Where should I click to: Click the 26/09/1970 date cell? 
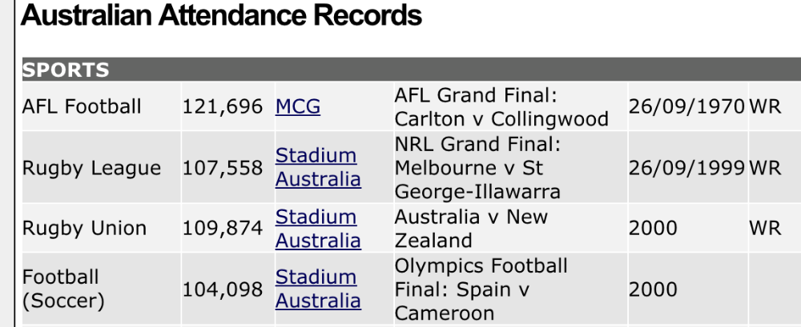click(686, 106)
